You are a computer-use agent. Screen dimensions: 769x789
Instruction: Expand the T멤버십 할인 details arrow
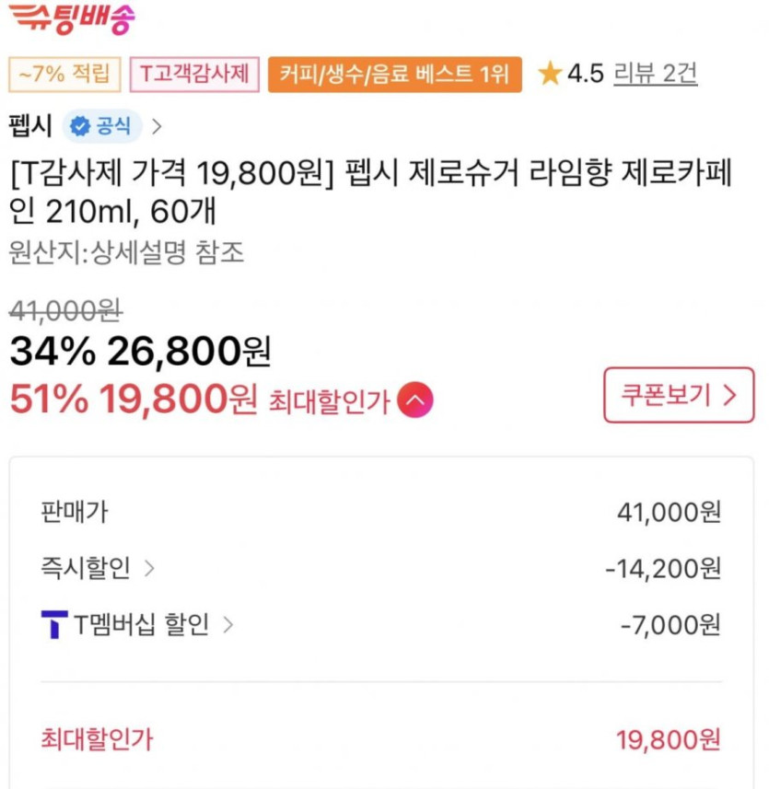pos(228,625)
